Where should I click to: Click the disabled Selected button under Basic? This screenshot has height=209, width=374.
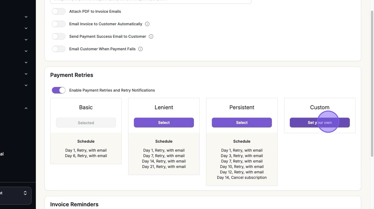point(86,123)
